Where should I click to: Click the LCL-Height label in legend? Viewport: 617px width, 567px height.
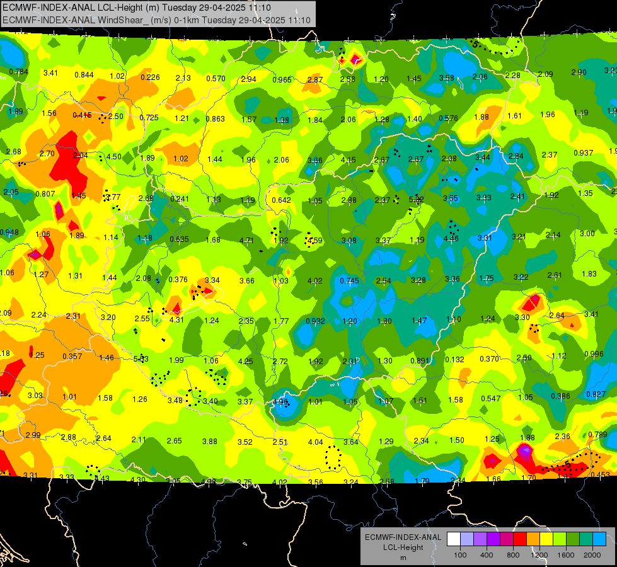tap(403, 547)
